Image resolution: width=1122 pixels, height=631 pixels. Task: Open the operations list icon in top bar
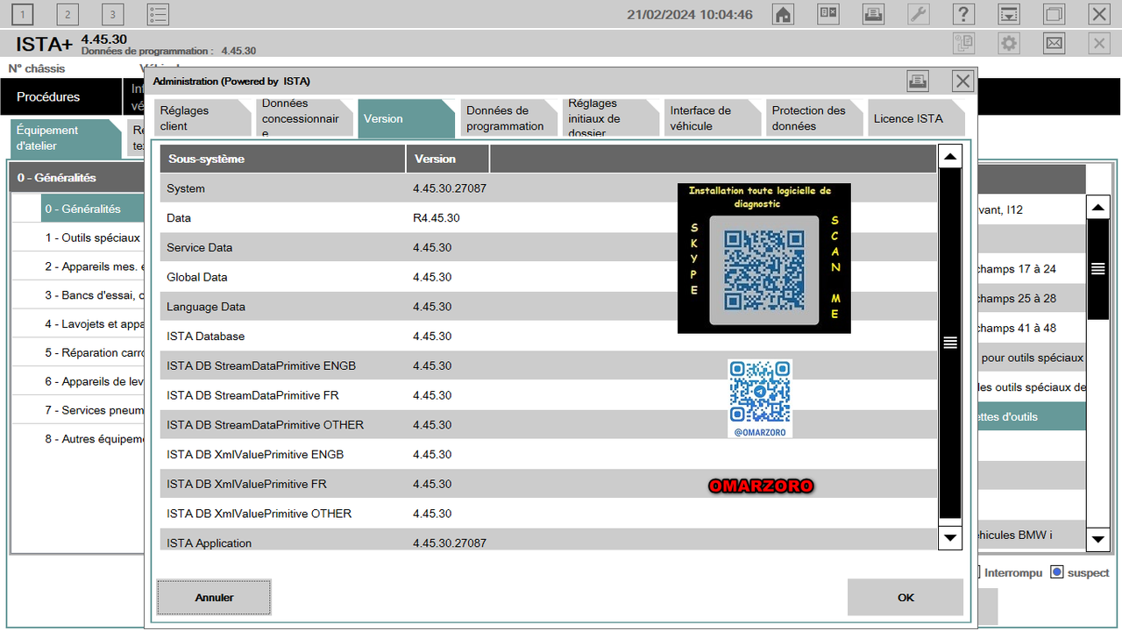click(x=158, y=14)
